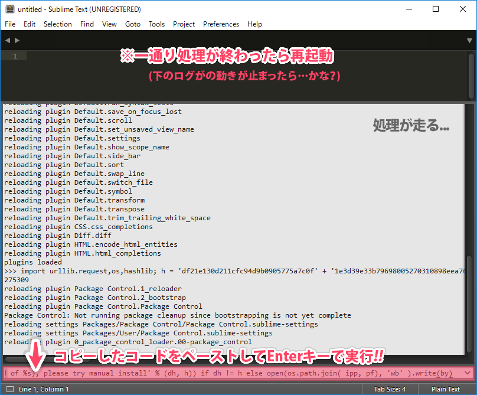Click 'Package Control: Not running package cleanup' line
This screenshot has width=477, height=395.
click(178, 315)
